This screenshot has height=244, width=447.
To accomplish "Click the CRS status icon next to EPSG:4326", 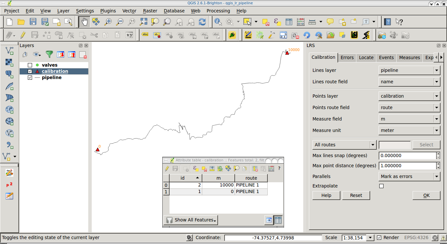I will click(435, 238).
